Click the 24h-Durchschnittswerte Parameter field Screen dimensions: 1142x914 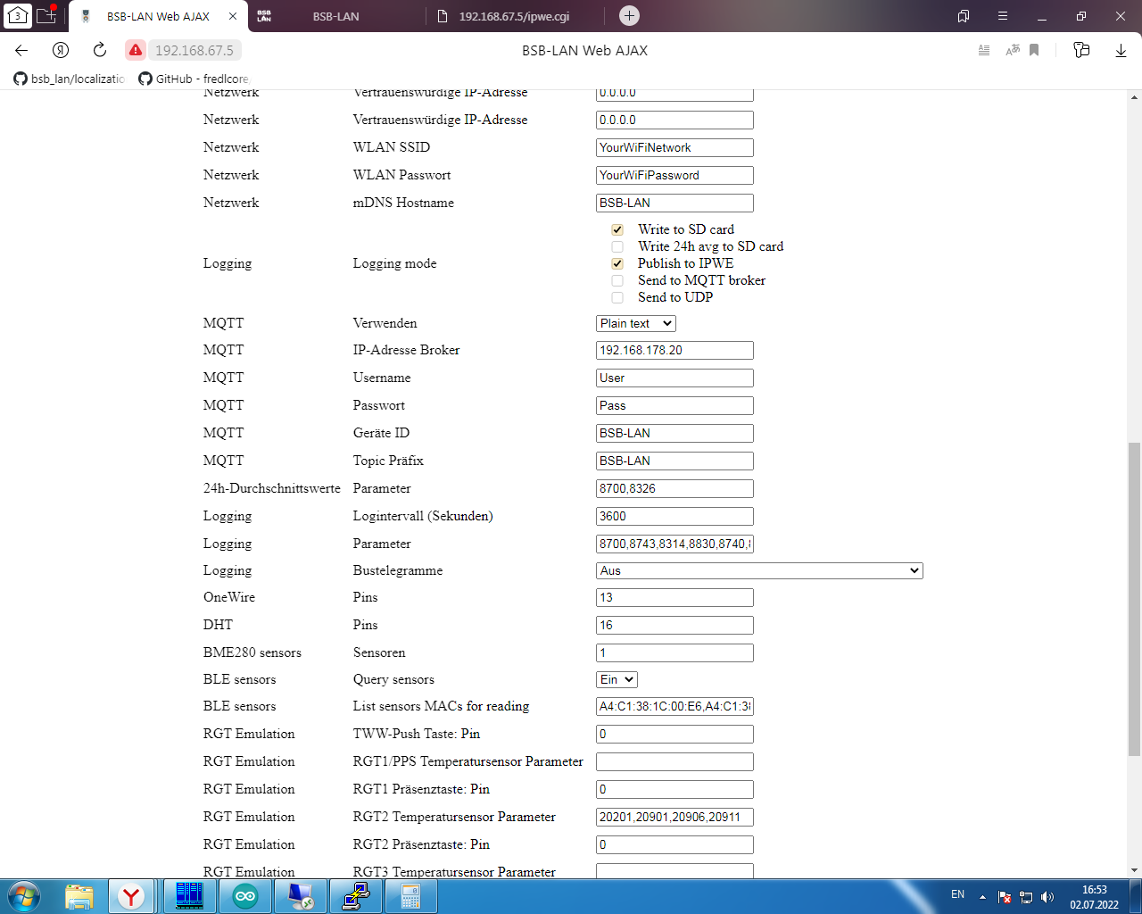pos(674,488)
